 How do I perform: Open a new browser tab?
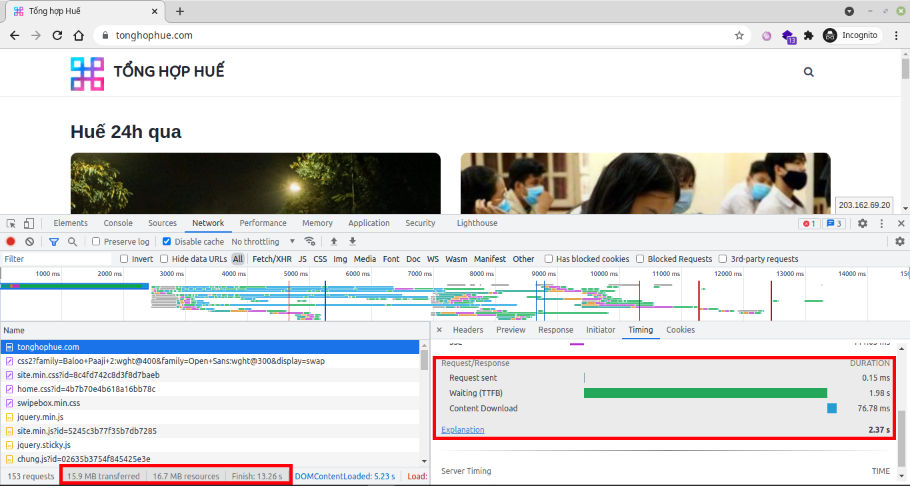tap(180, 11)
